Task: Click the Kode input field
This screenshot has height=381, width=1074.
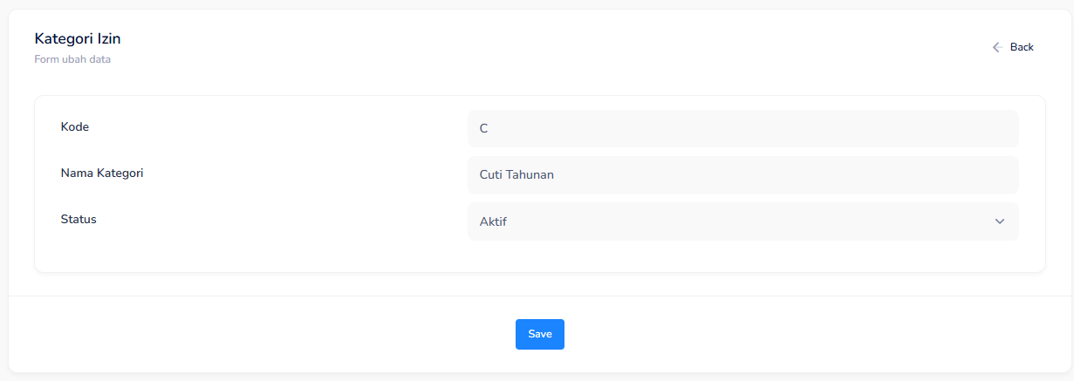Action: click(x=742, y=129)
